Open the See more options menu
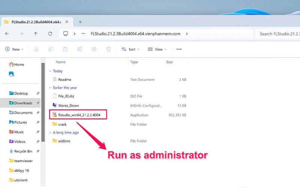300x188 pixels. click(179, 49)
